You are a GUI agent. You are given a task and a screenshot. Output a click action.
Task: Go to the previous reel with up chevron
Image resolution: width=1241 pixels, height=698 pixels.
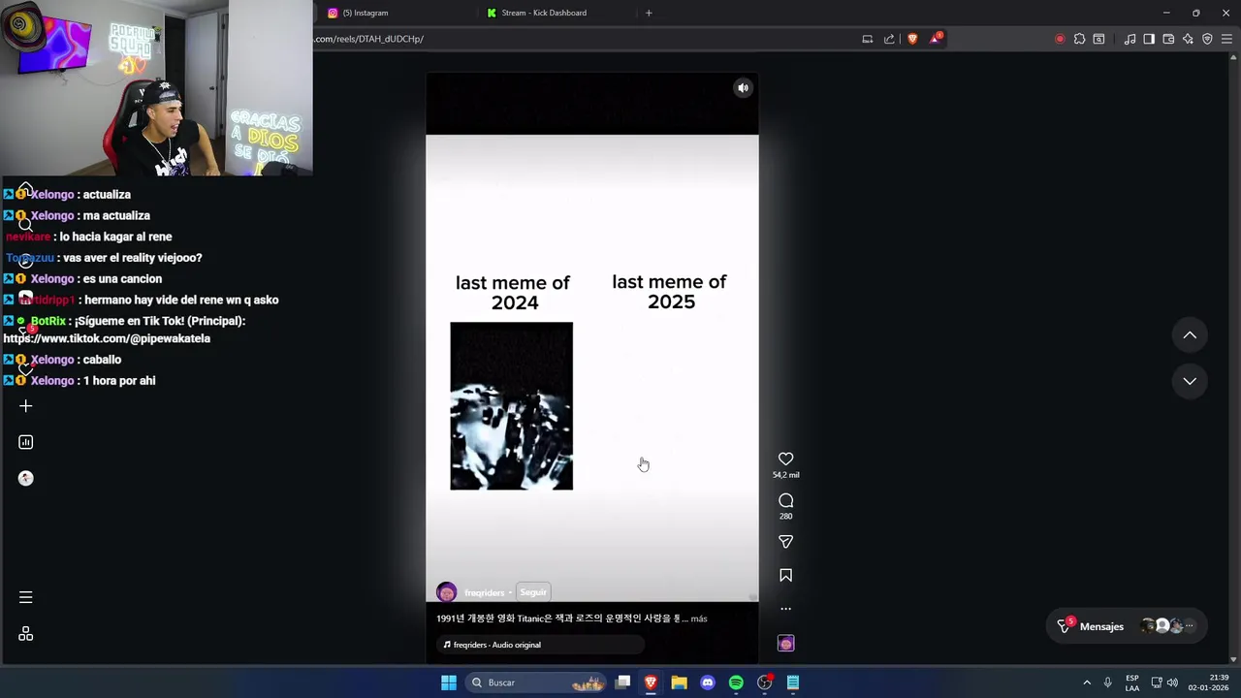point(1190,335)
